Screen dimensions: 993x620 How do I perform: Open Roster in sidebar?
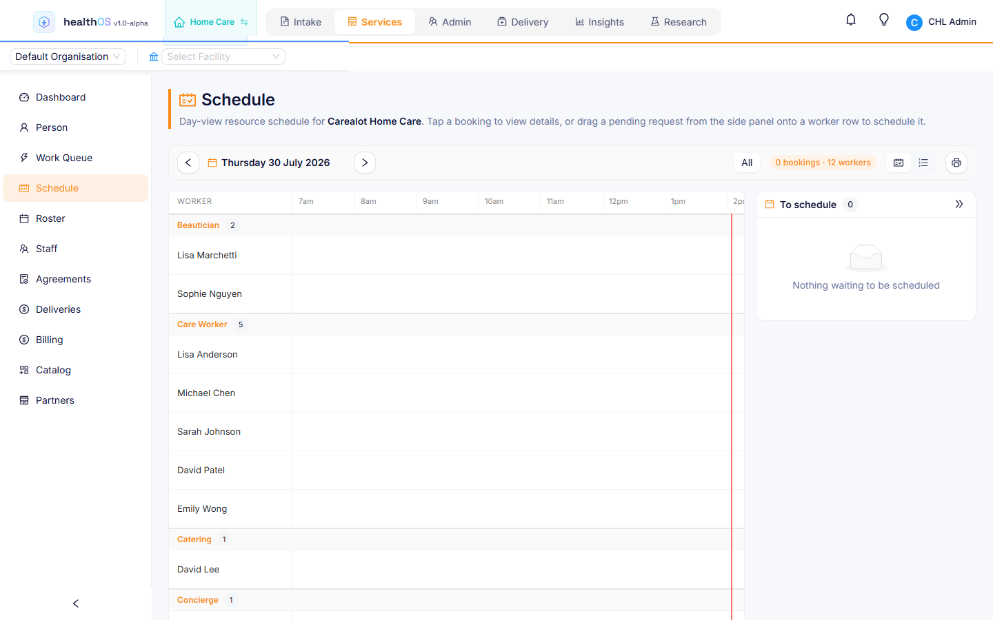point(75,218)
